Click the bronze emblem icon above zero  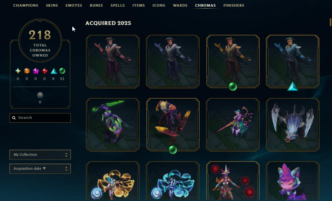pyautogui.click(x=40, y=95)
